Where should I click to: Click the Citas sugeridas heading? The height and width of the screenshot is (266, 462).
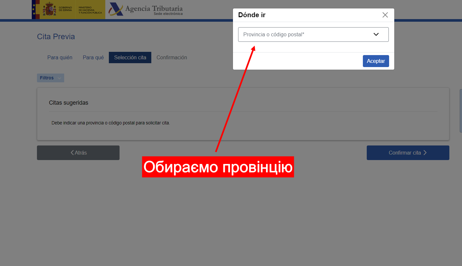pos(68,103)
